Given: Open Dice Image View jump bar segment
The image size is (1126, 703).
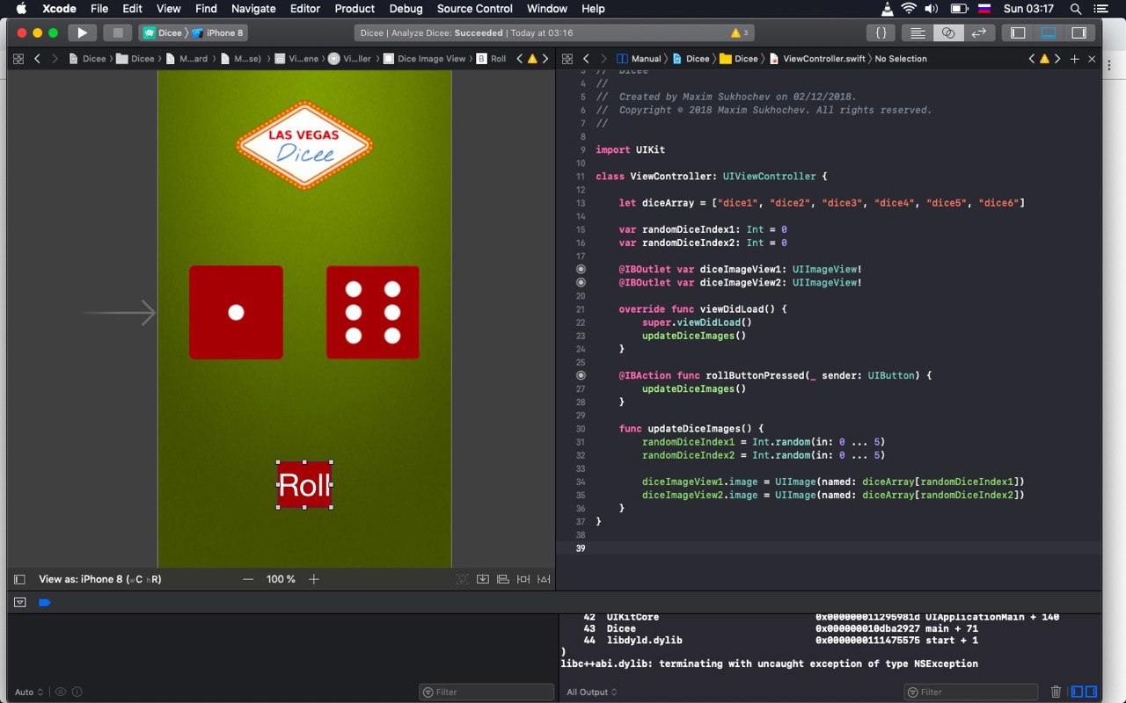Looking at the screenshot, I should click(x=425, y=59).
